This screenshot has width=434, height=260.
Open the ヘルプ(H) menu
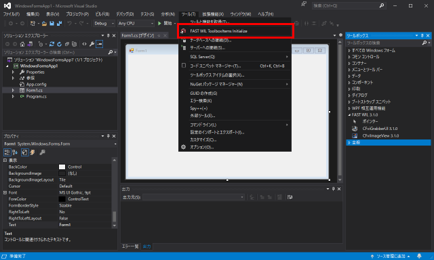[266, 14]
